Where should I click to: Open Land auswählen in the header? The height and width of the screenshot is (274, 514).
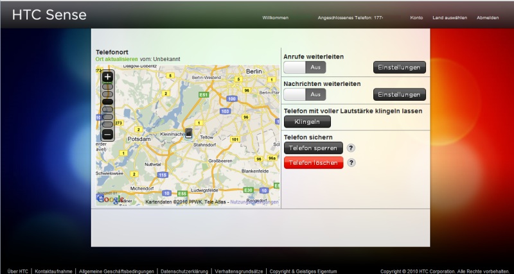click(x=450, y=17)
